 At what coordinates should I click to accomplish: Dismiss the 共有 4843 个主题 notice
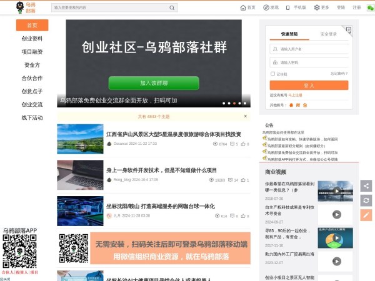tap(246, 116)
